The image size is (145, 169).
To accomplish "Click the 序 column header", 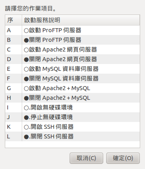I will tap(14, 20).
